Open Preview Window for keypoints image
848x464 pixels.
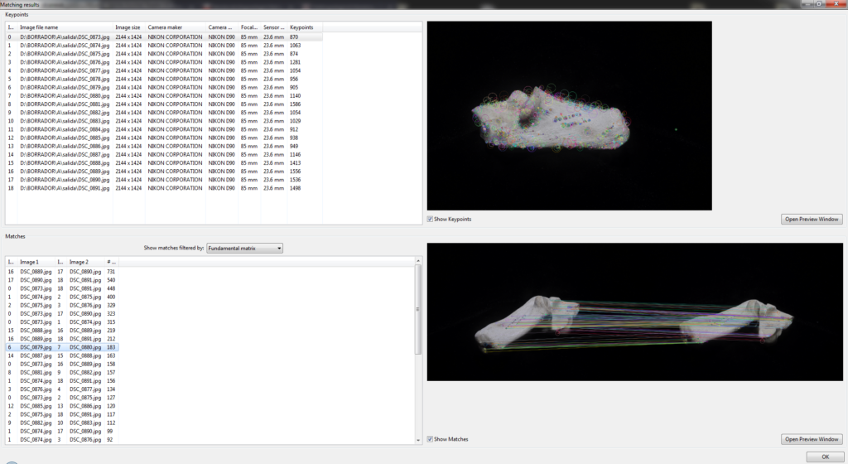(x=812, y=219)
